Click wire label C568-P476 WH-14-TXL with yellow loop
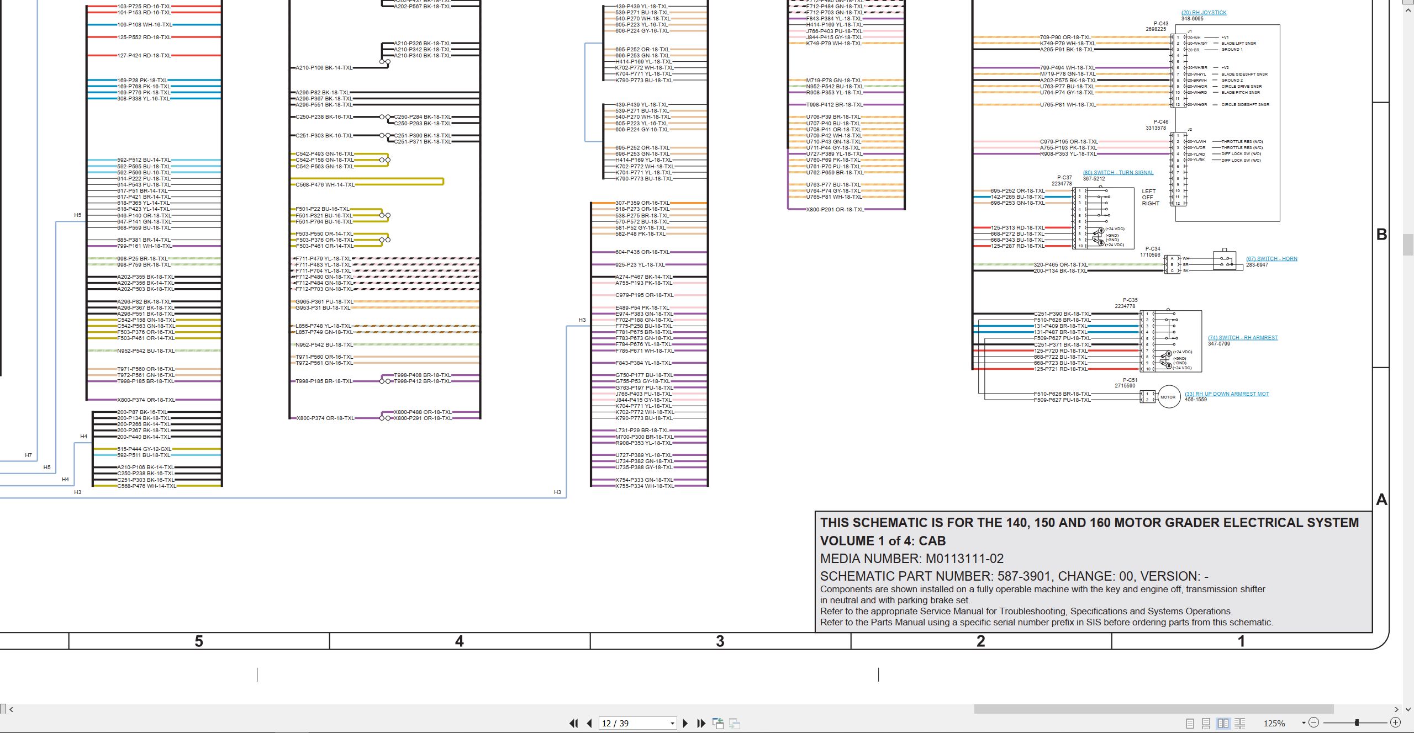This screenshot has width=1414, height=733. click(325, 185)
